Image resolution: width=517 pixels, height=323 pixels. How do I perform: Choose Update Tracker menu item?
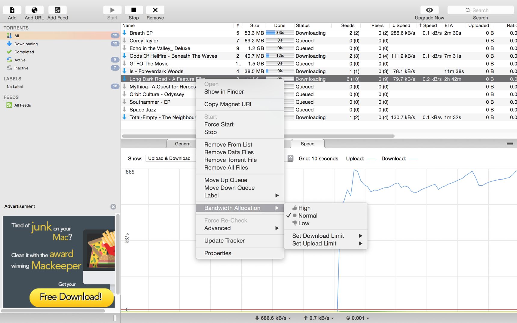[240, 241]
